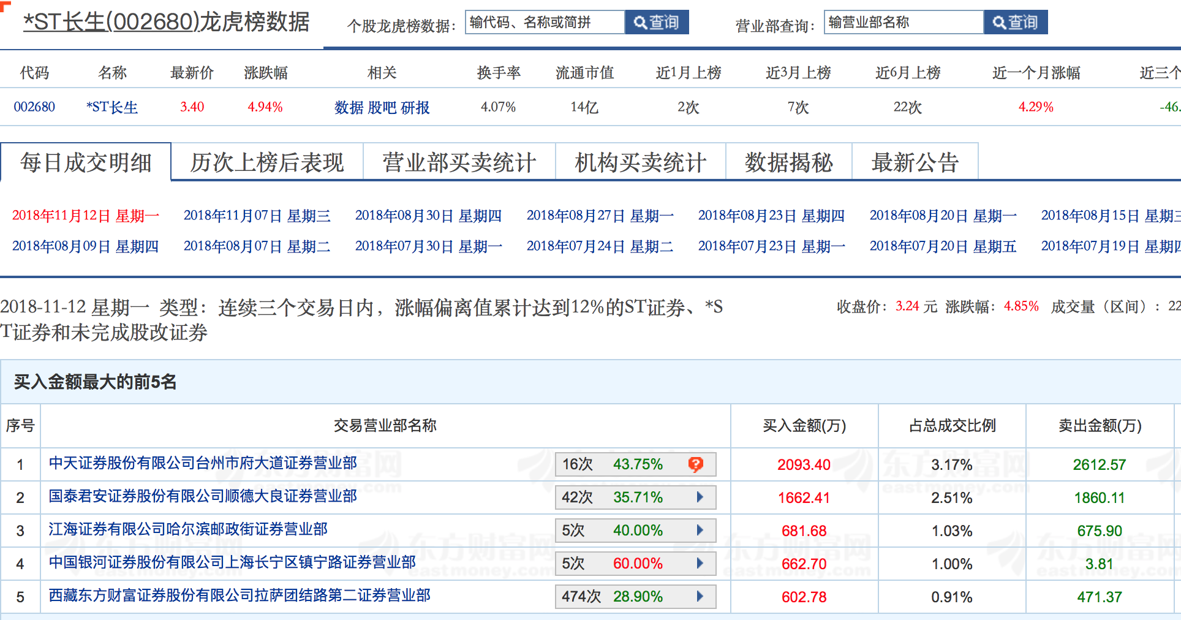Open the 数据揭秘 tab

[789, 163]
